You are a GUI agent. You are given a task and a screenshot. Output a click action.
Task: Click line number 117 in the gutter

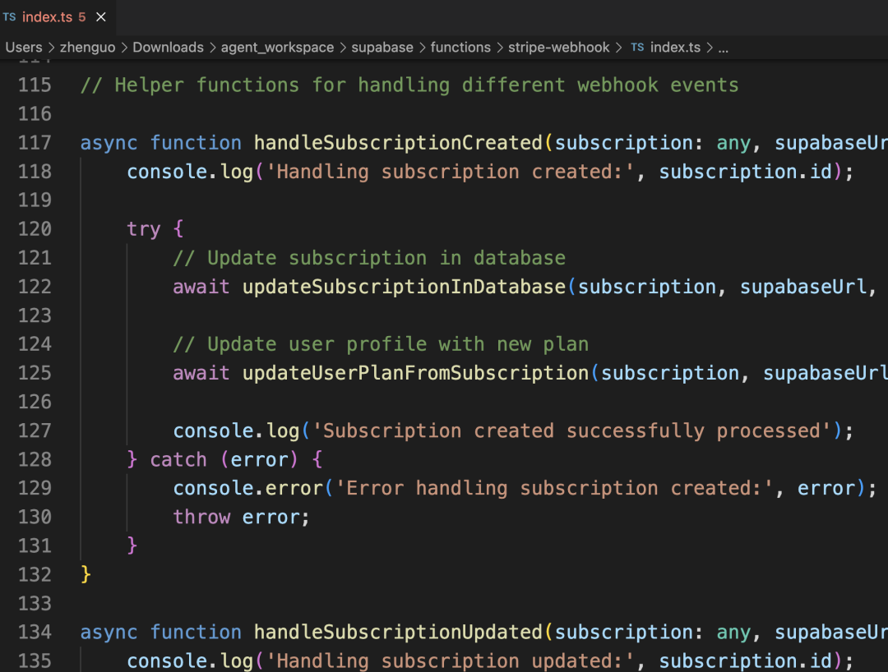point(35,143)
